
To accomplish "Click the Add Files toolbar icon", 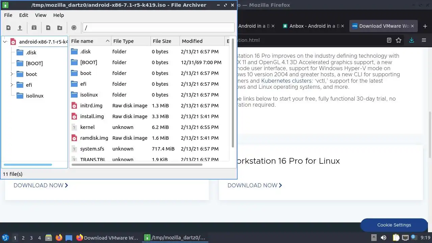I will 48,28.
